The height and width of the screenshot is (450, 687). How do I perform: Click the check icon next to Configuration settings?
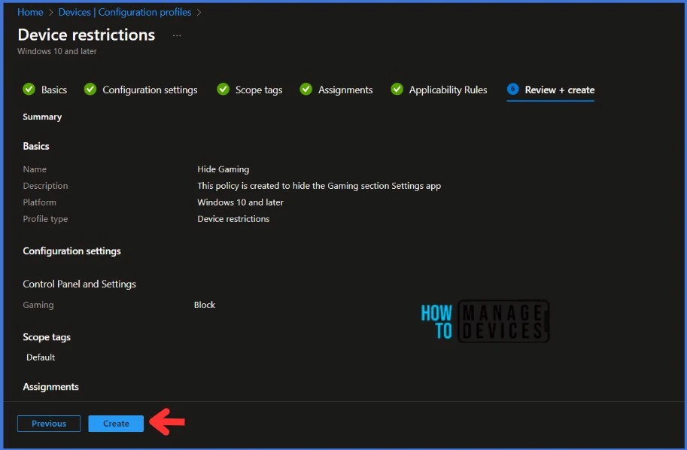point(90,90)
